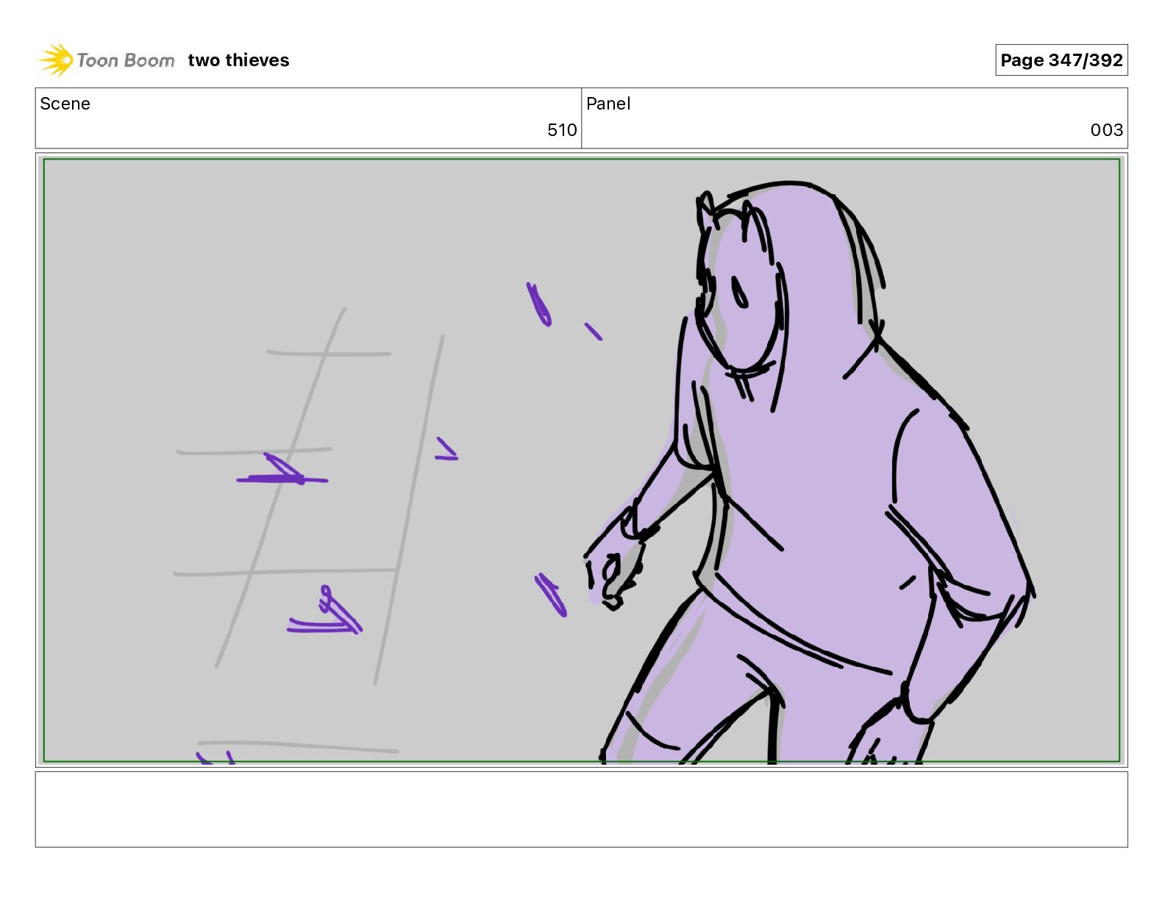Screen dimensions: 1165x900
Task: Click the purple debris stroke near character's head
Action: [x=539, y=304]
